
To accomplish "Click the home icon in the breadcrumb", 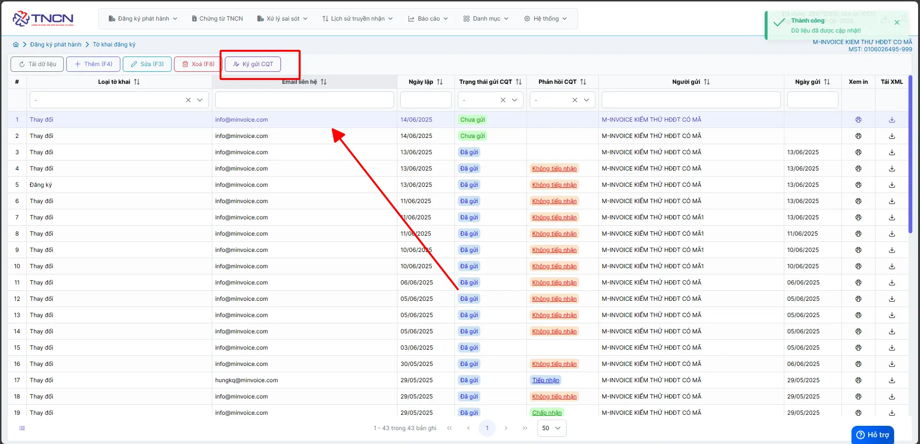I will (16, 45).
